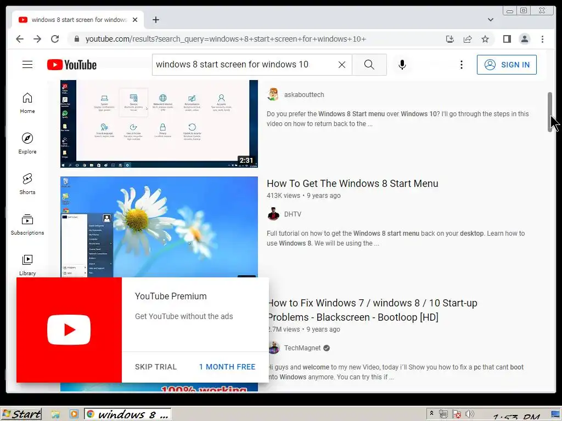View site info via the padlock icon
Image resolution: width=562 pixels, height=421 pixels.
tap(76, 39)
